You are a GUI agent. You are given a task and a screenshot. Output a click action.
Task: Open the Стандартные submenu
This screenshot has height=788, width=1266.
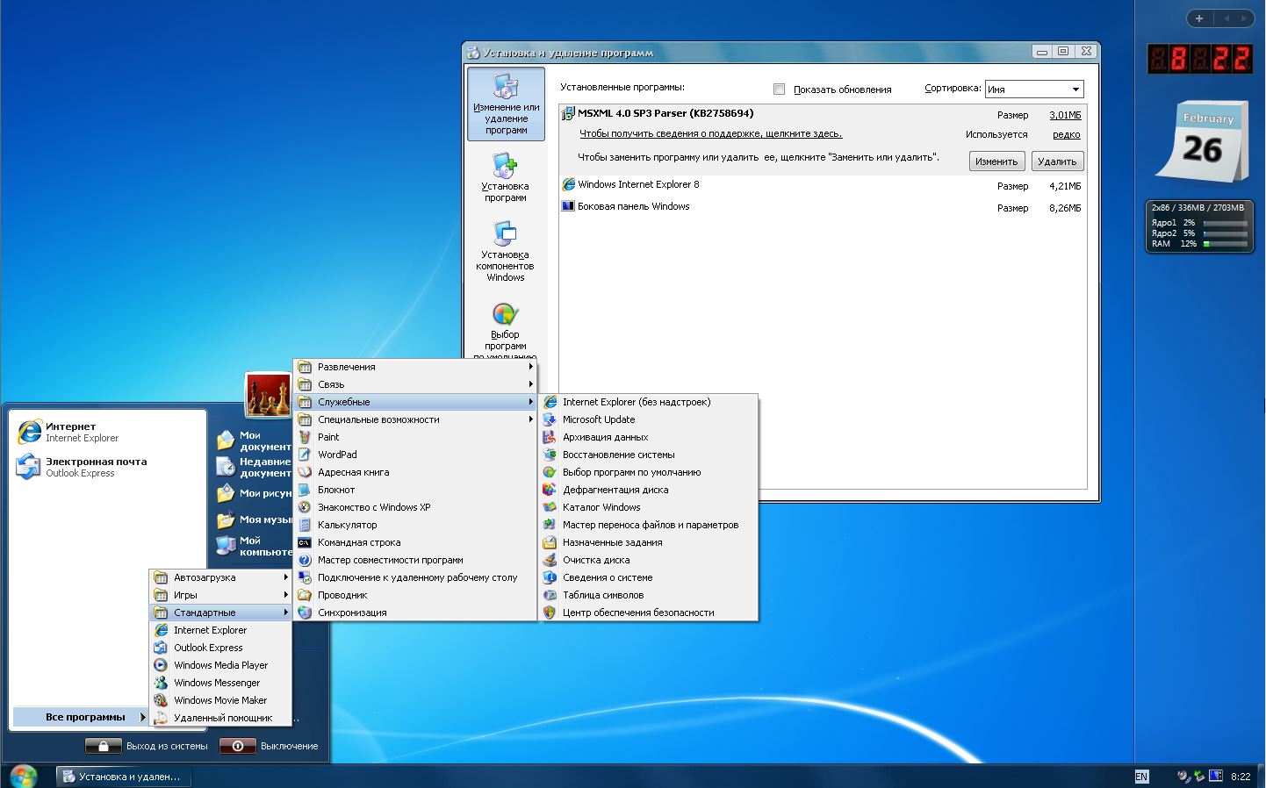click(x=220, y=612)
